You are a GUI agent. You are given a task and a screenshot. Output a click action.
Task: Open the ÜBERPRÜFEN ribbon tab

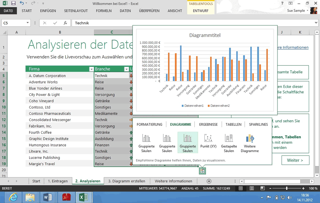[x=149, y=11]
